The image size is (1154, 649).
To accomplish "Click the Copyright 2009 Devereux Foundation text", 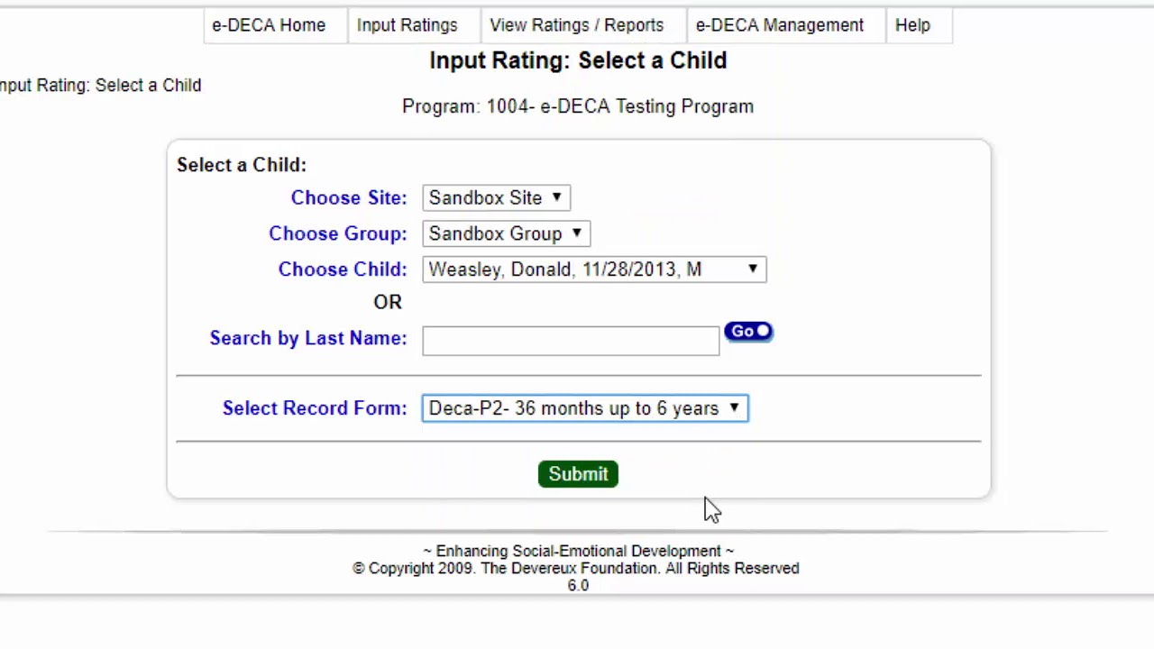I will click(576, 568).
